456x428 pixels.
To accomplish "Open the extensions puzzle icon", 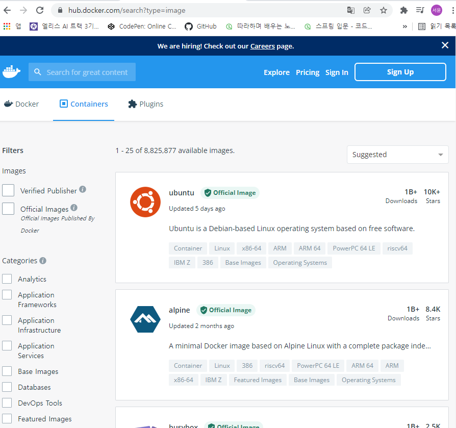I will pyautogui.click(x=403, y=11).
